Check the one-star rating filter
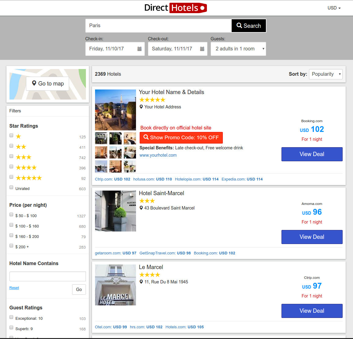The image size is (353, 339). click(11, 135)
